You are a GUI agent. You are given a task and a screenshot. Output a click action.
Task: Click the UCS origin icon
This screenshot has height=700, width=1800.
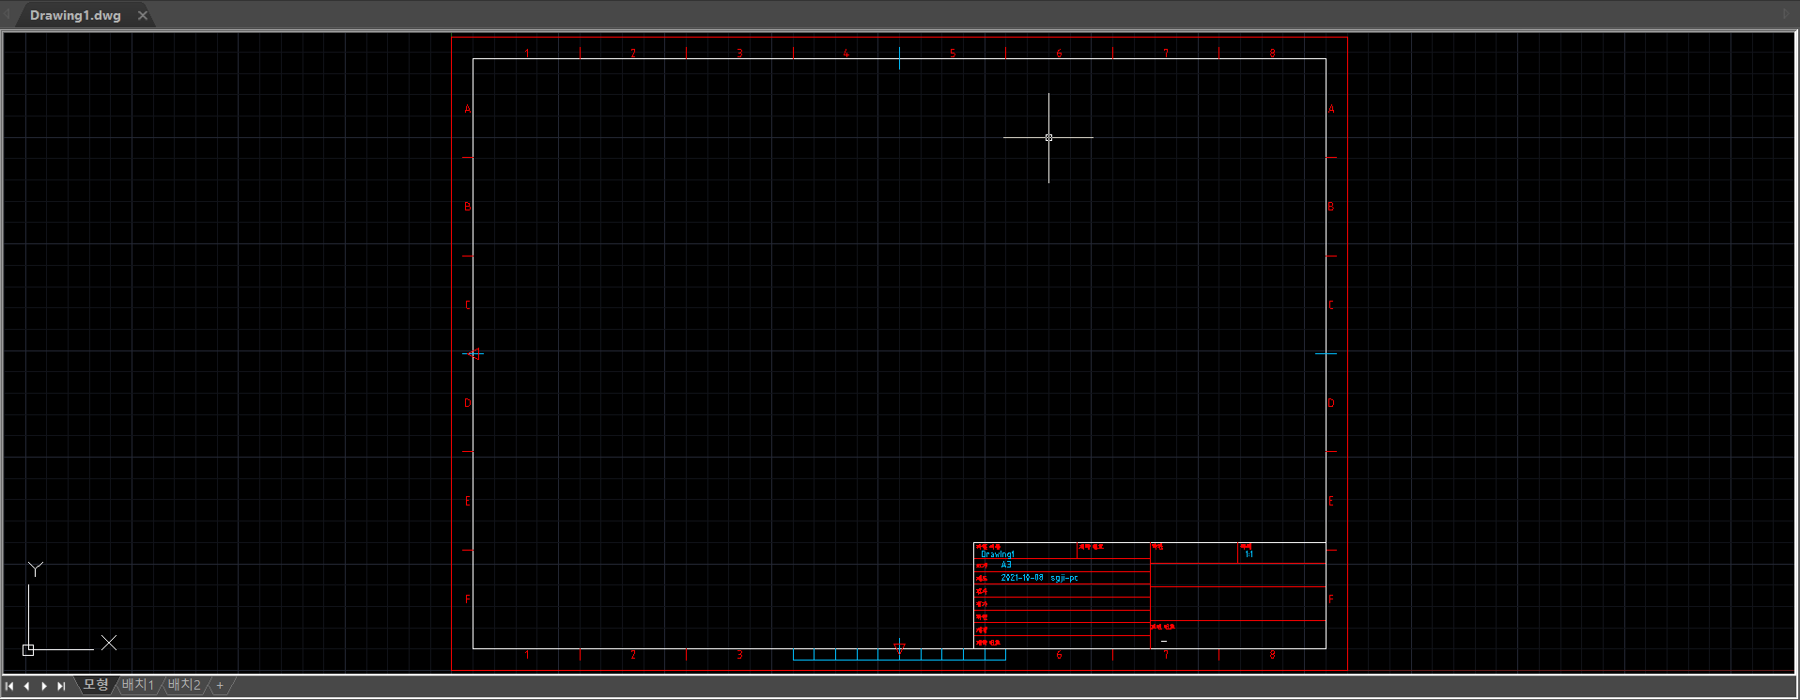[x=28, y=649]
